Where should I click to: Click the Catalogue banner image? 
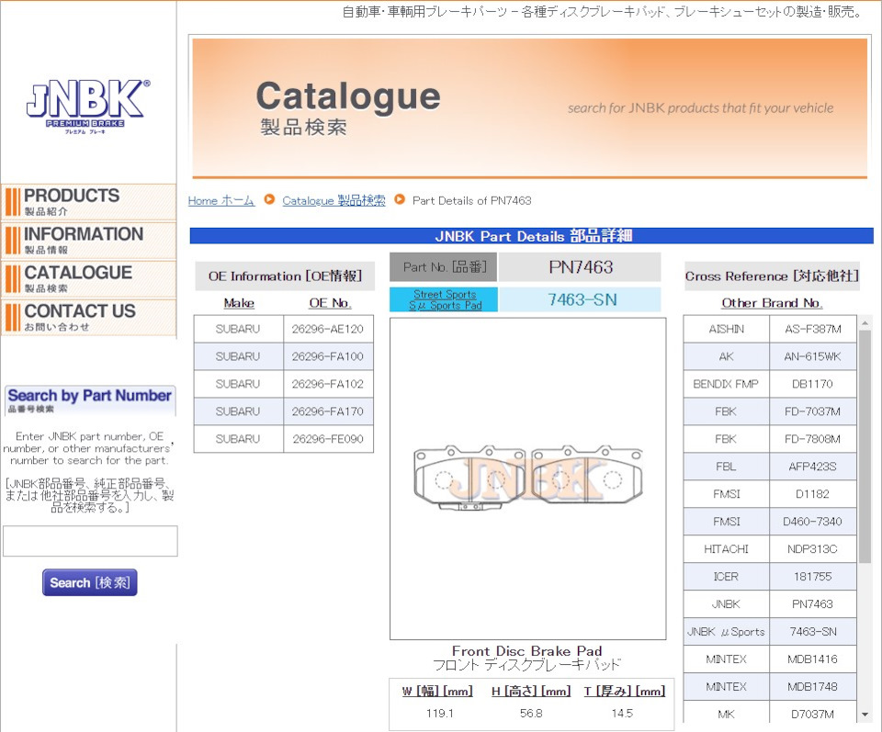coord(529,107)
